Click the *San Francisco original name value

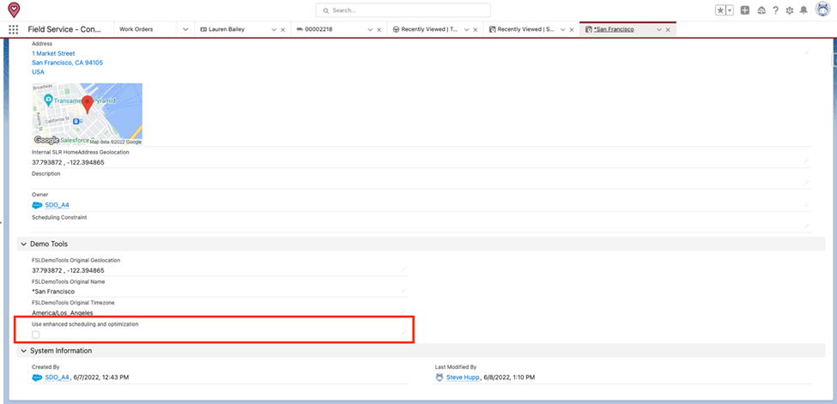(53, 292)
